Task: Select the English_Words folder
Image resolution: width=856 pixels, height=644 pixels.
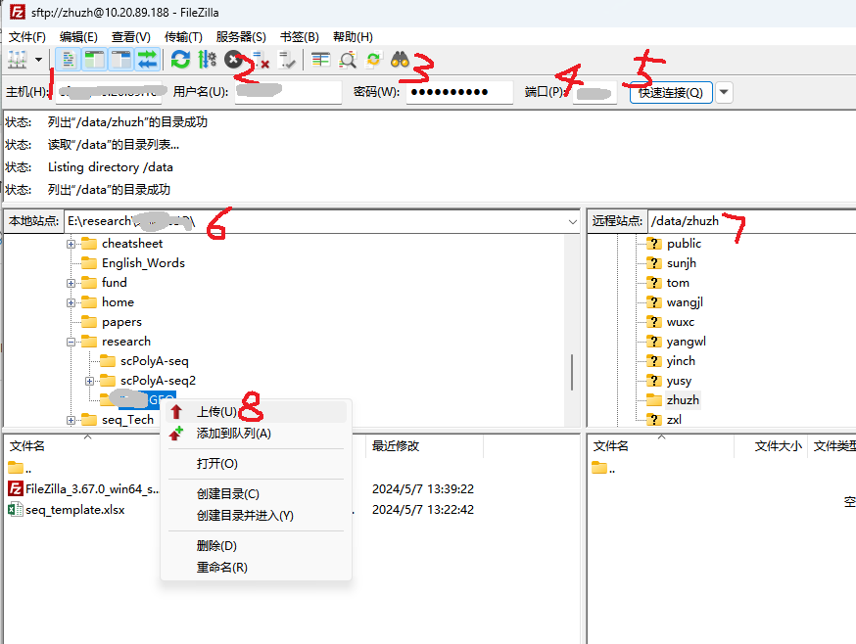Action: pyautogui.click(x=143, y=263)
